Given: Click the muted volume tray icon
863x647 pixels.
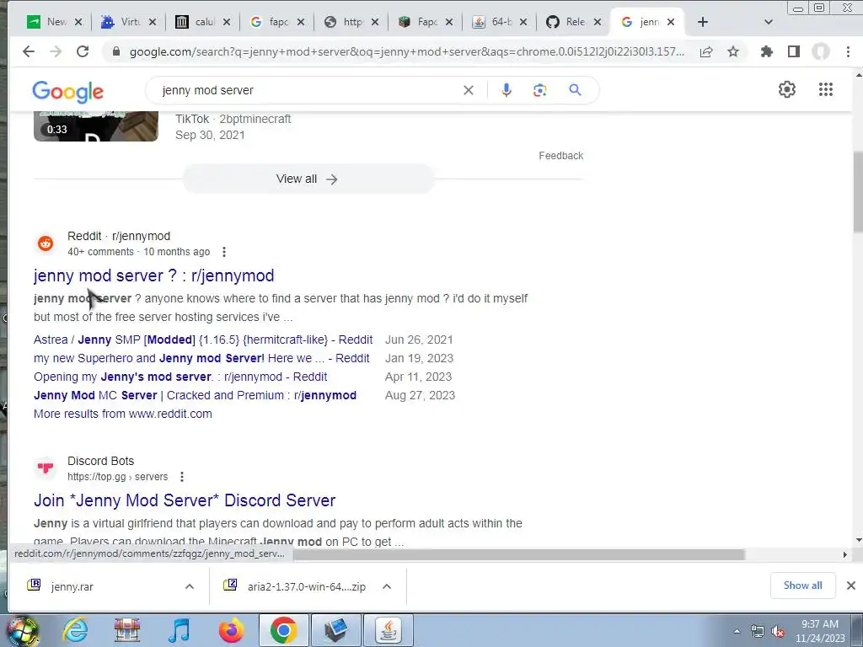Looking at the screenshot, I should point(778,631).
